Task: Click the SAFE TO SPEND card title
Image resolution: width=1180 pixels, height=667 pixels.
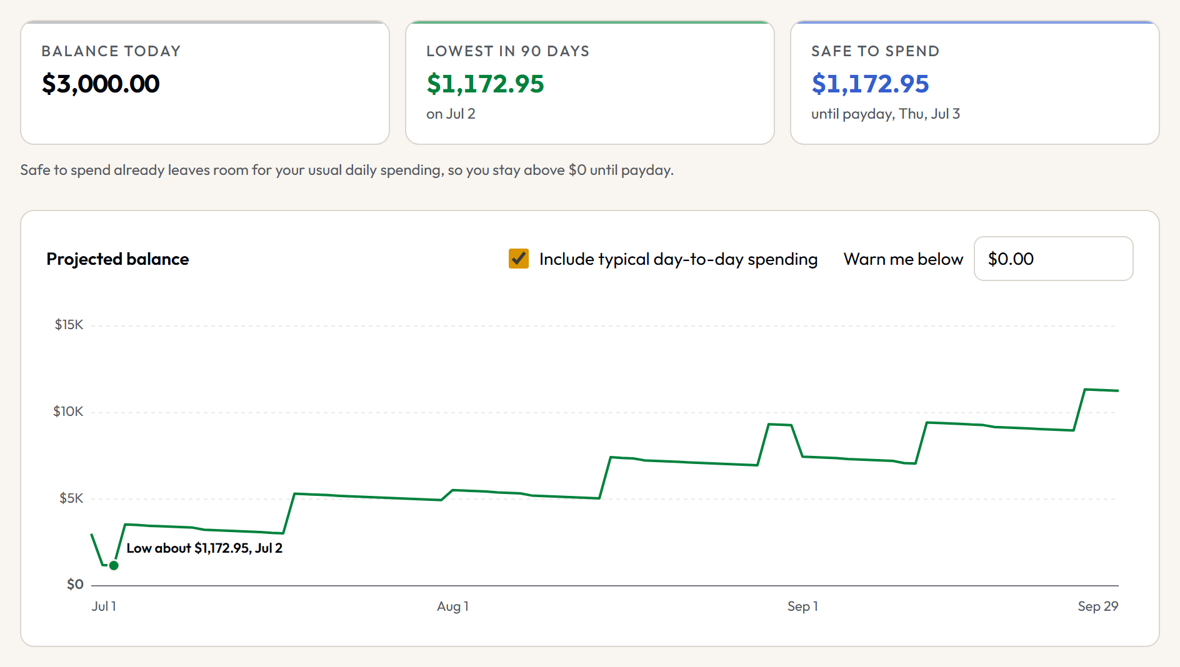Action: click(x=876, y=51)
